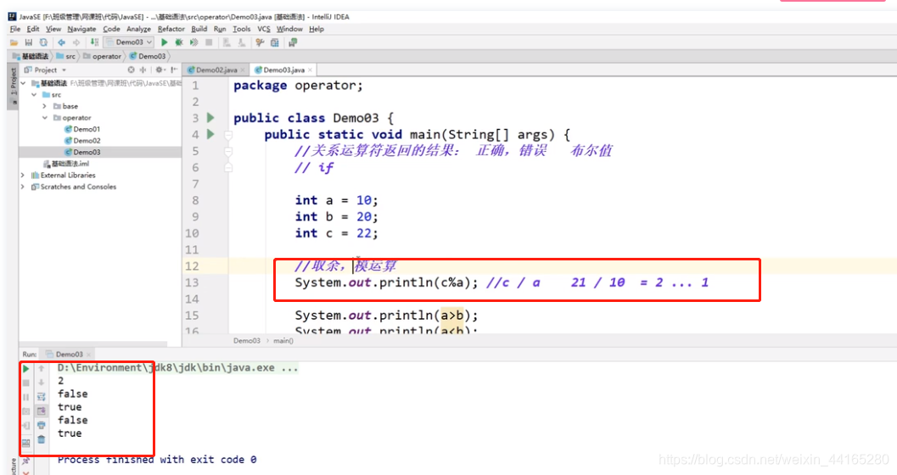Open the VCS menu
The image size is (897, 475).
pyautogui.click(x=264, y=29)
